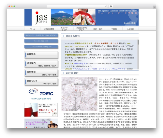Click the Japanese-American Society of New Jersey title
The width and height of the screenshot is (163, 138).
tap(117, 11)
